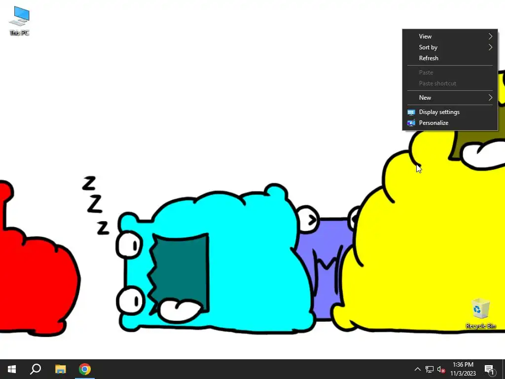Click the Show desktop strip on the taskbar

[504, 369]
